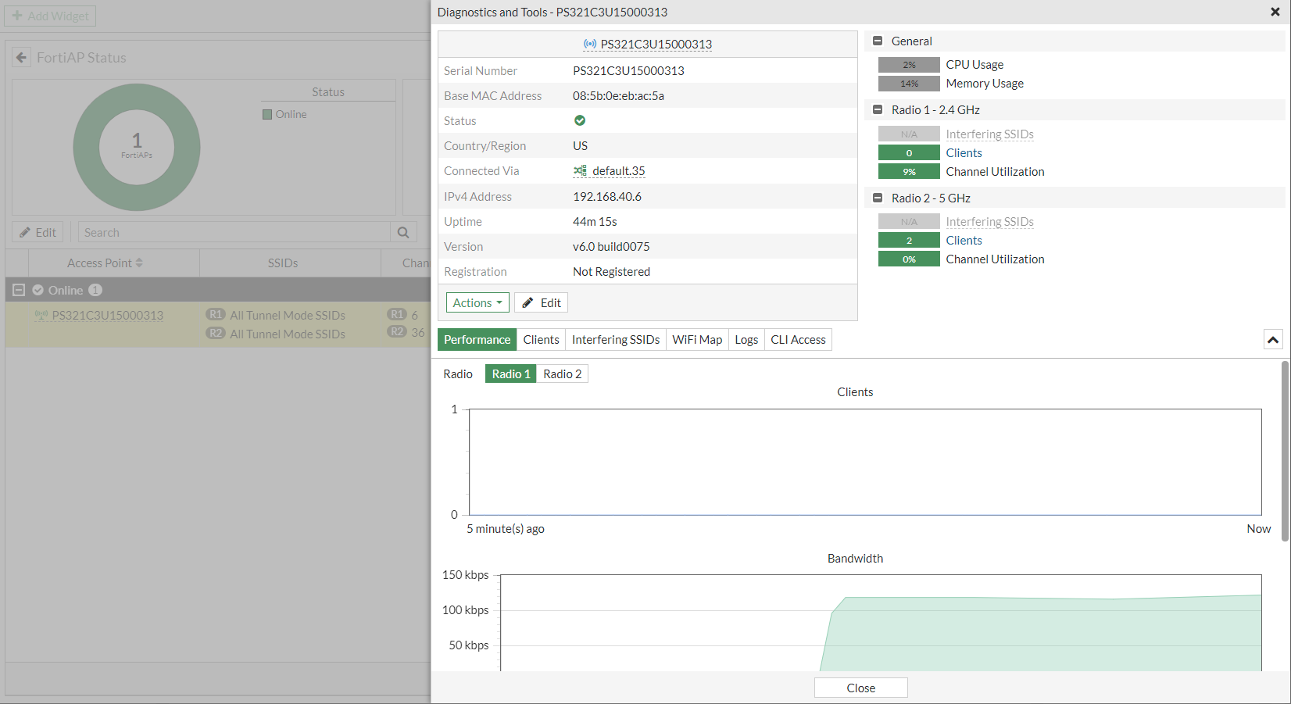Click the sort arrows on Access Point column
Screen dimensions: 1291x704
(141, 262)
